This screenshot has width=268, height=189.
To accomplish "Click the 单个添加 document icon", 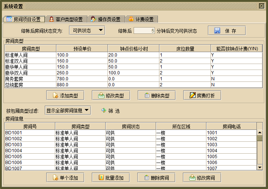I will [x=56, y=177].
